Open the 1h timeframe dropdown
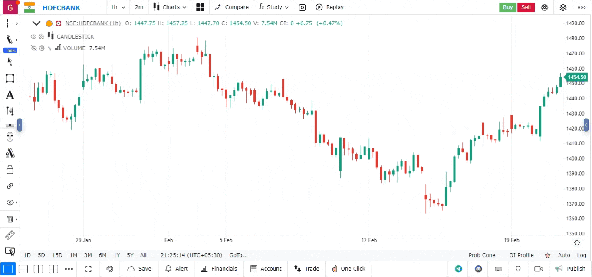This screenshot has width=592, height=277. pos(118,7)
